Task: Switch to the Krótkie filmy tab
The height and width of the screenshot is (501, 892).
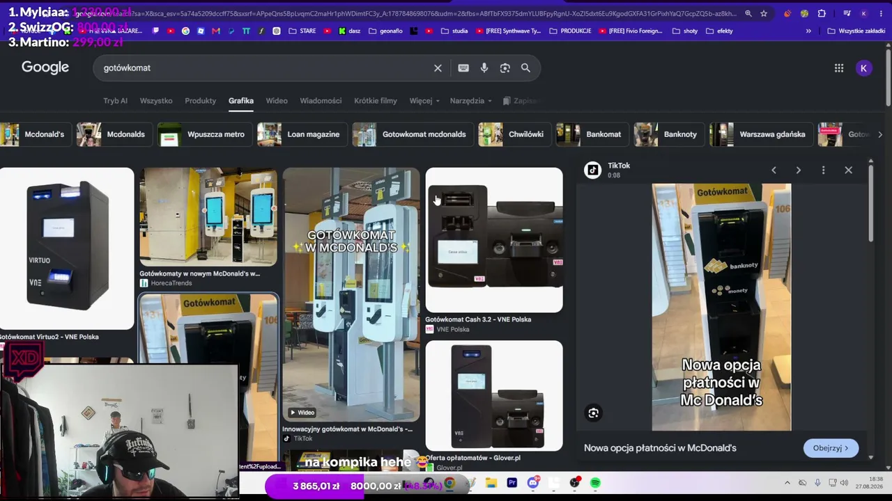Action: coord(376,101)
